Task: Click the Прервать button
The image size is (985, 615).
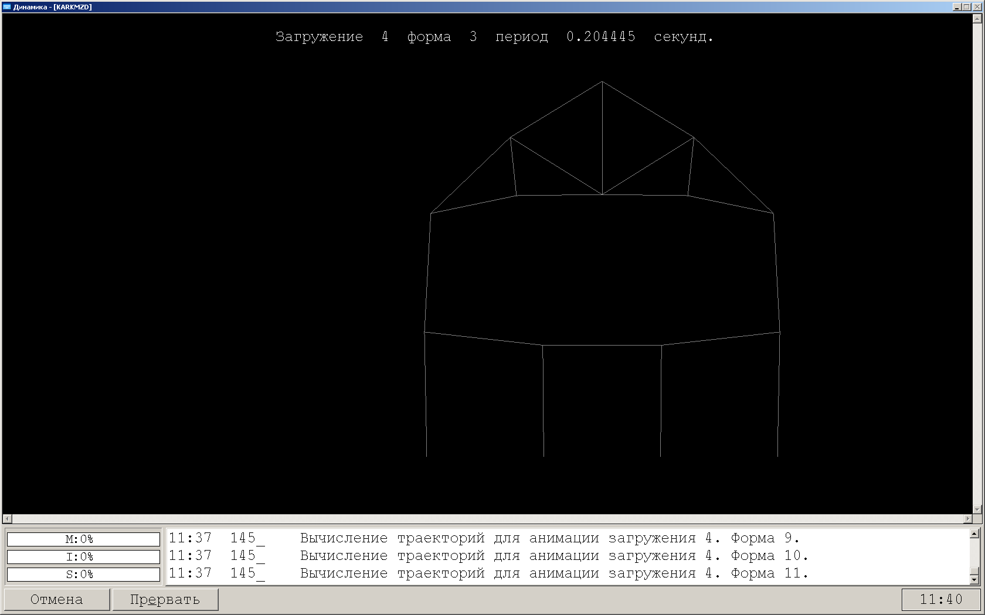Action: point(165,599)
